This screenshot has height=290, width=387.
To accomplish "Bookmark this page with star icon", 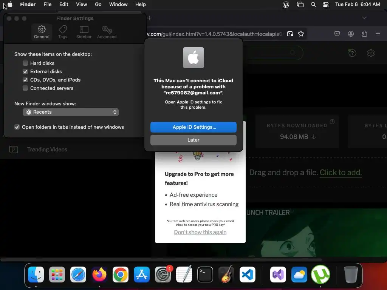I will [300, 34].
